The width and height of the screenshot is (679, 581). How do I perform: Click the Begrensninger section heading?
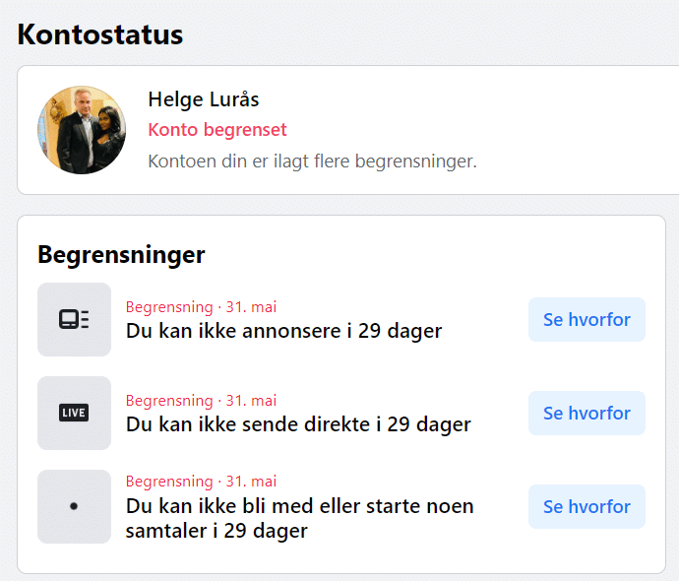(121, 254)
